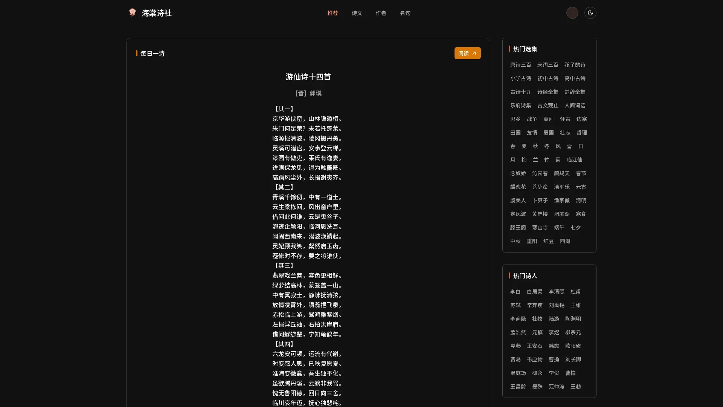Open the 诗经全集 collection

(548, 92)
